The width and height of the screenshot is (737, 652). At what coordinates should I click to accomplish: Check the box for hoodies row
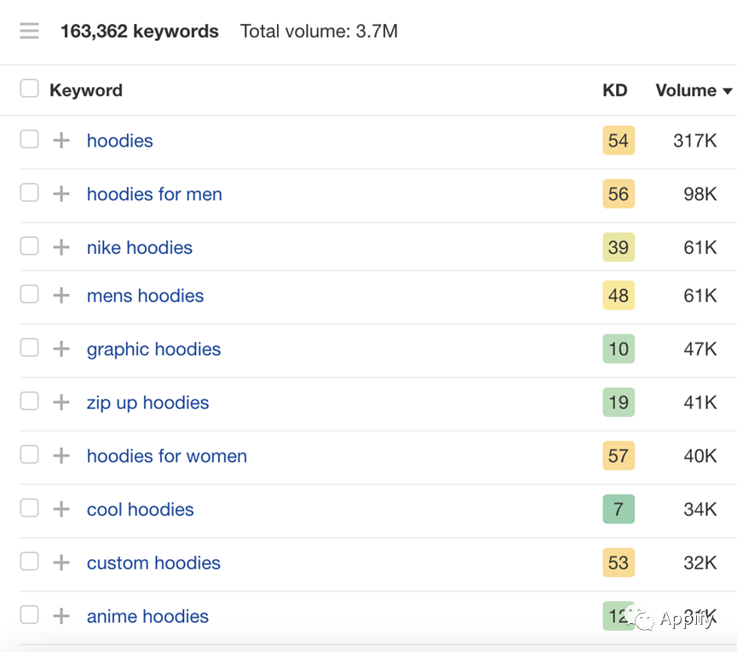point(29,139)
